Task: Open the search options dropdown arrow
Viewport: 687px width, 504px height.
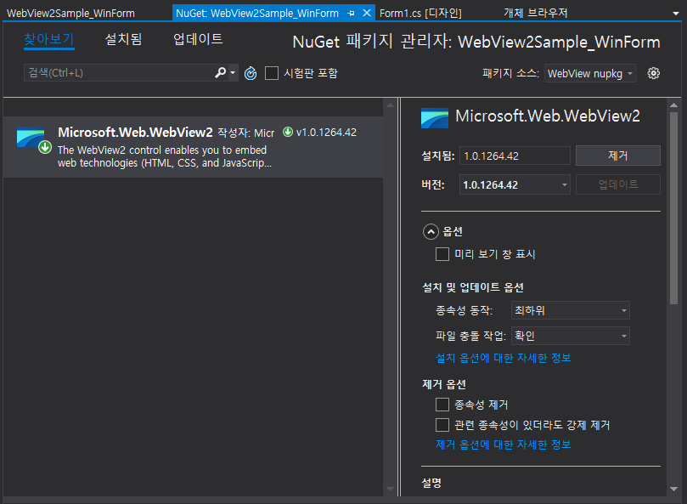Action: [x=233, y=73]
